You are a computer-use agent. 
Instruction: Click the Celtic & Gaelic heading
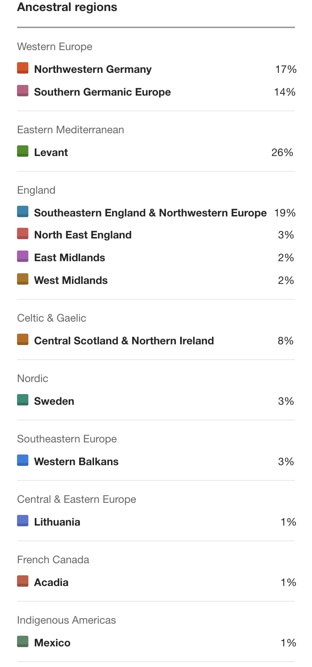[x=52, y=318]
